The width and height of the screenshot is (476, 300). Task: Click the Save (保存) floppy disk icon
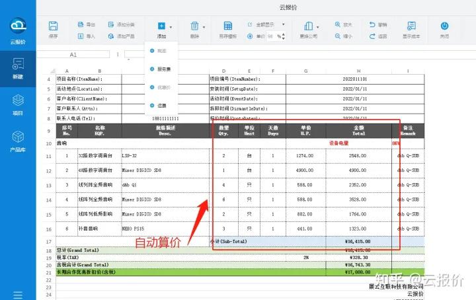coord(53,26)
